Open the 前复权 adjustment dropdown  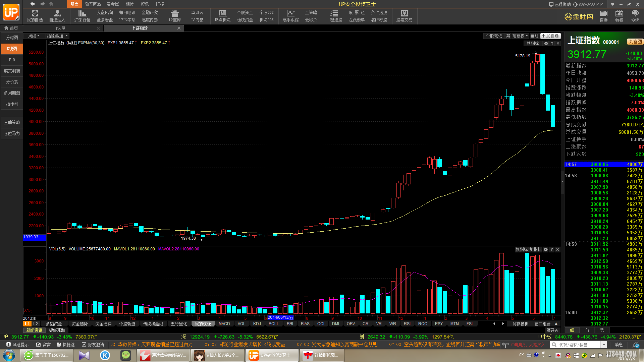pos(520,36)
